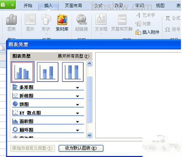
Task: Click the 条形图 bar chart icon
Action: [x=15, y=87]
